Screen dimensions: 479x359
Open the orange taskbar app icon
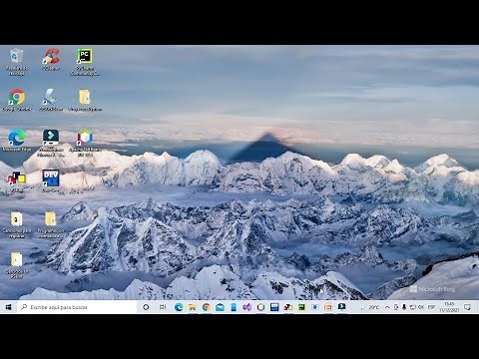tap(328, 307)
